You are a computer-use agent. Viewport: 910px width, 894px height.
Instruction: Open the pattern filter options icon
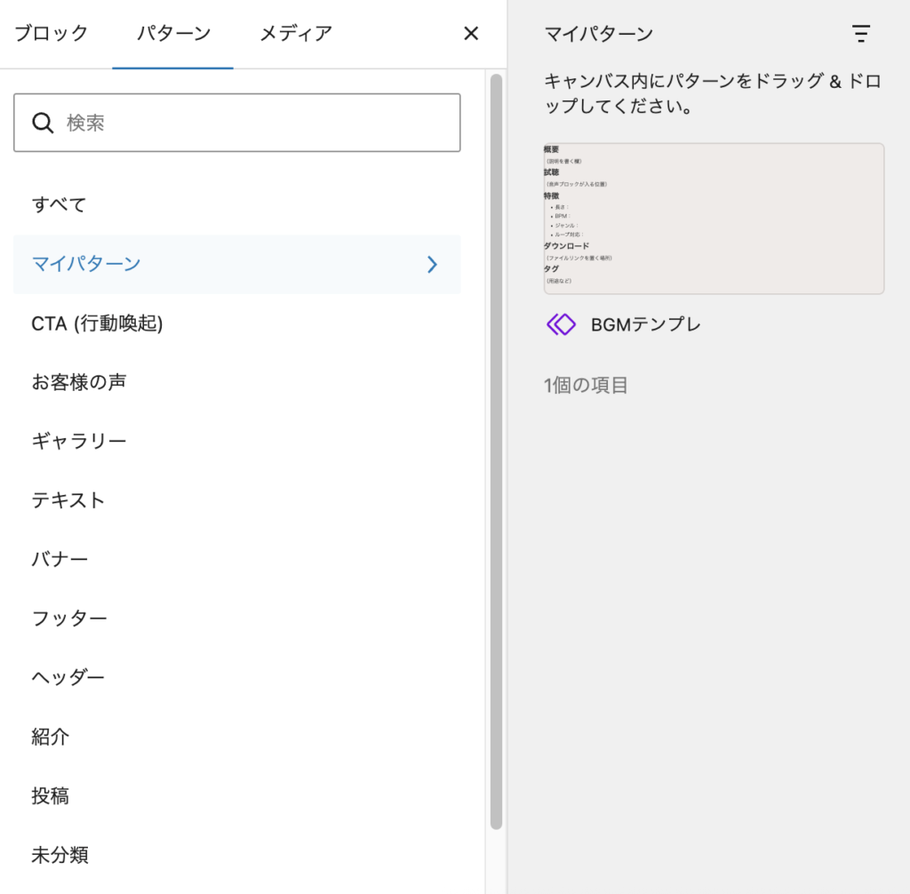point(860,34)
